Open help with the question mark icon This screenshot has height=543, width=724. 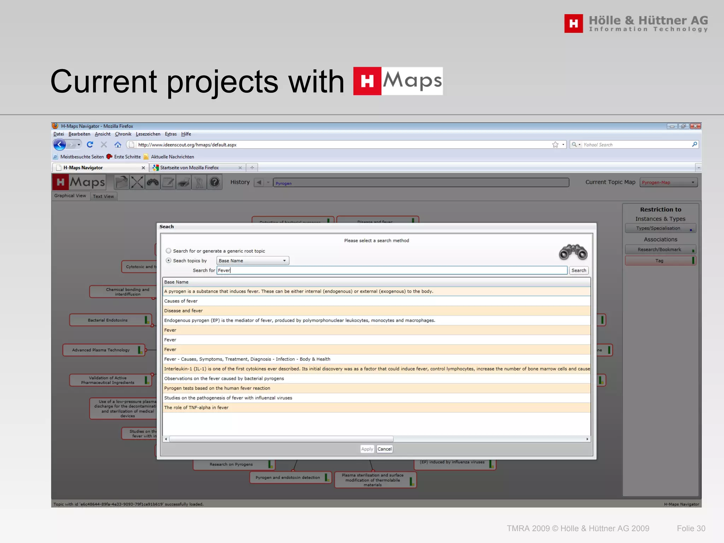[215, 182]
